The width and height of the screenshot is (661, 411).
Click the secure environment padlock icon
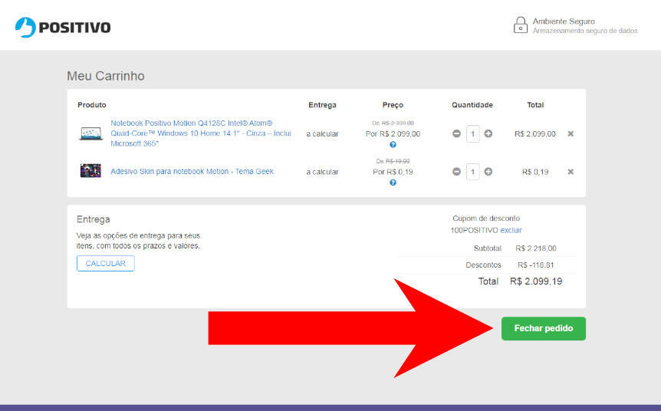pos(521,25)
